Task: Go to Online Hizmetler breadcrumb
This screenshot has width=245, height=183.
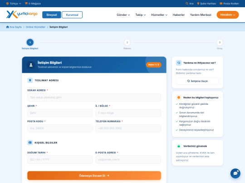Action: tap(35, 27)
